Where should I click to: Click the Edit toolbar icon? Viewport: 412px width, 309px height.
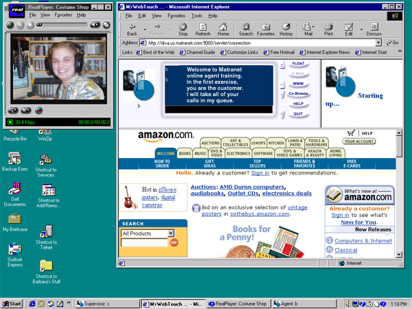pos(349,30)
